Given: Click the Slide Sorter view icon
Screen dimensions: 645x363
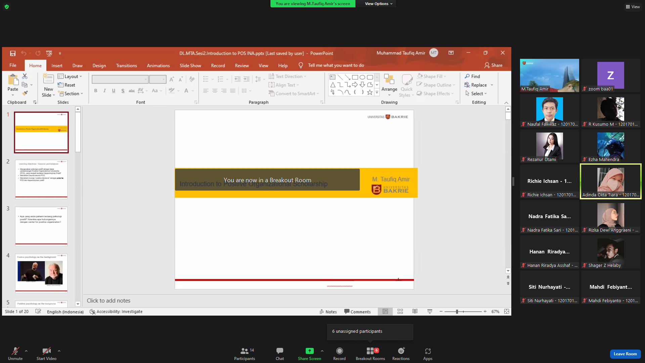Looking at the screenshot, I should pos(400,312).
